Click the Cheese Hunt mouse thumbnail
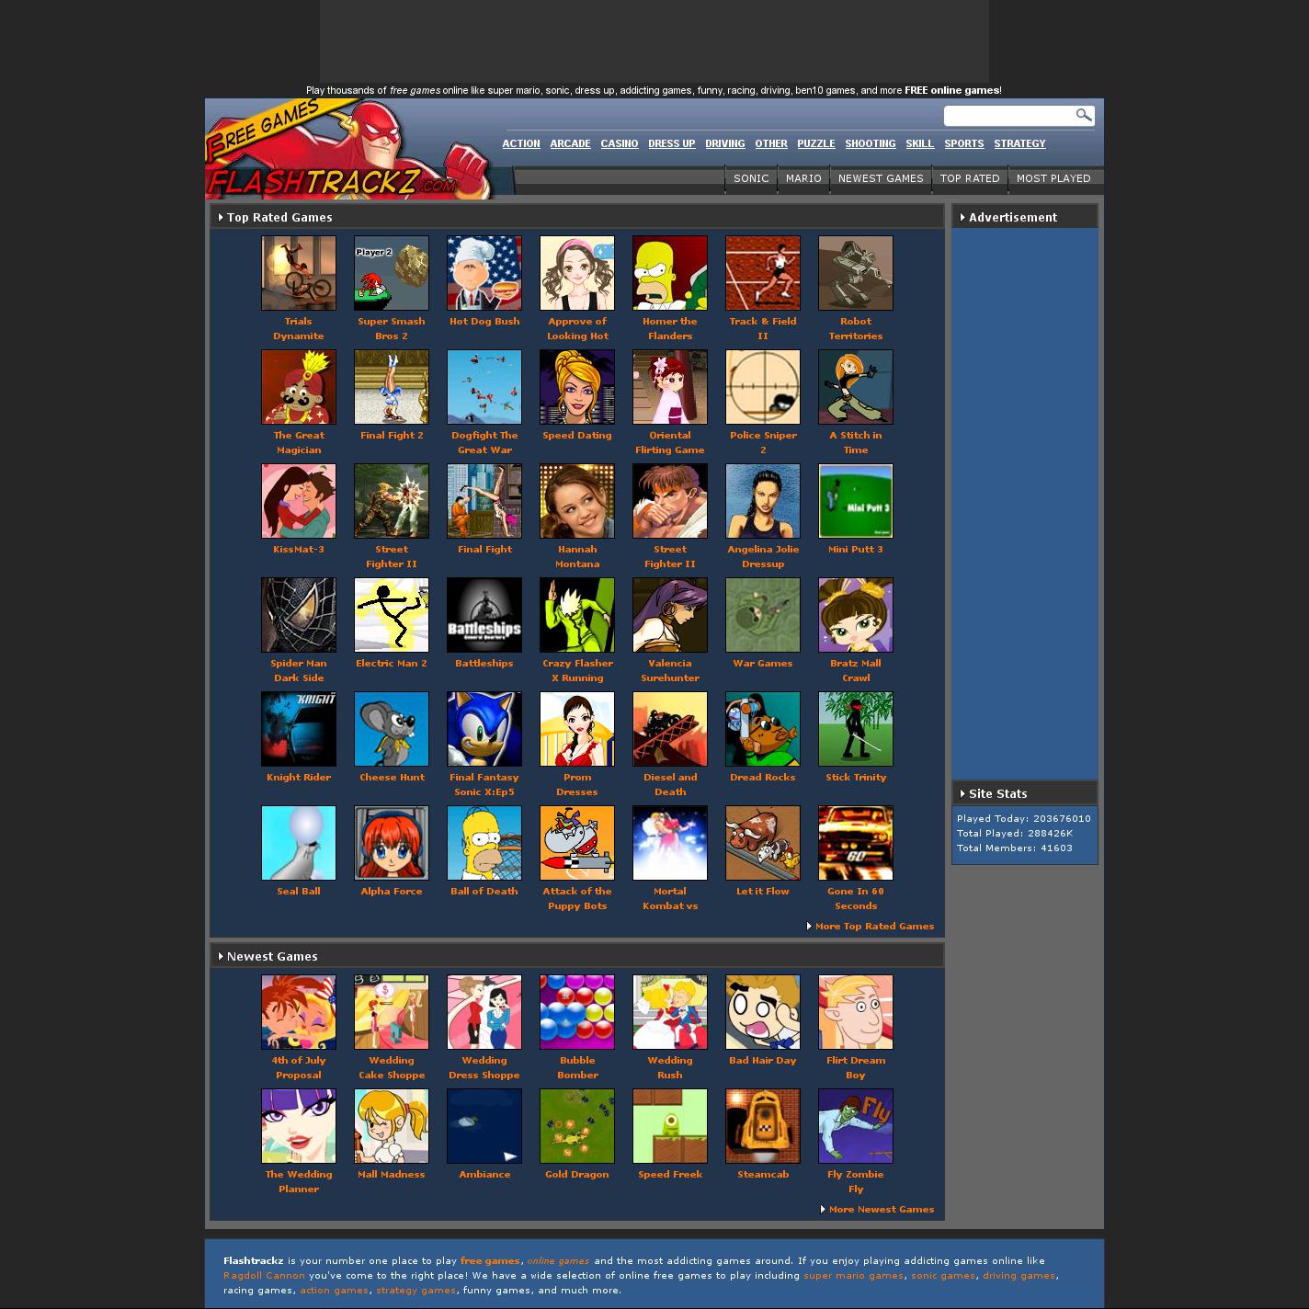 (392, 729)
